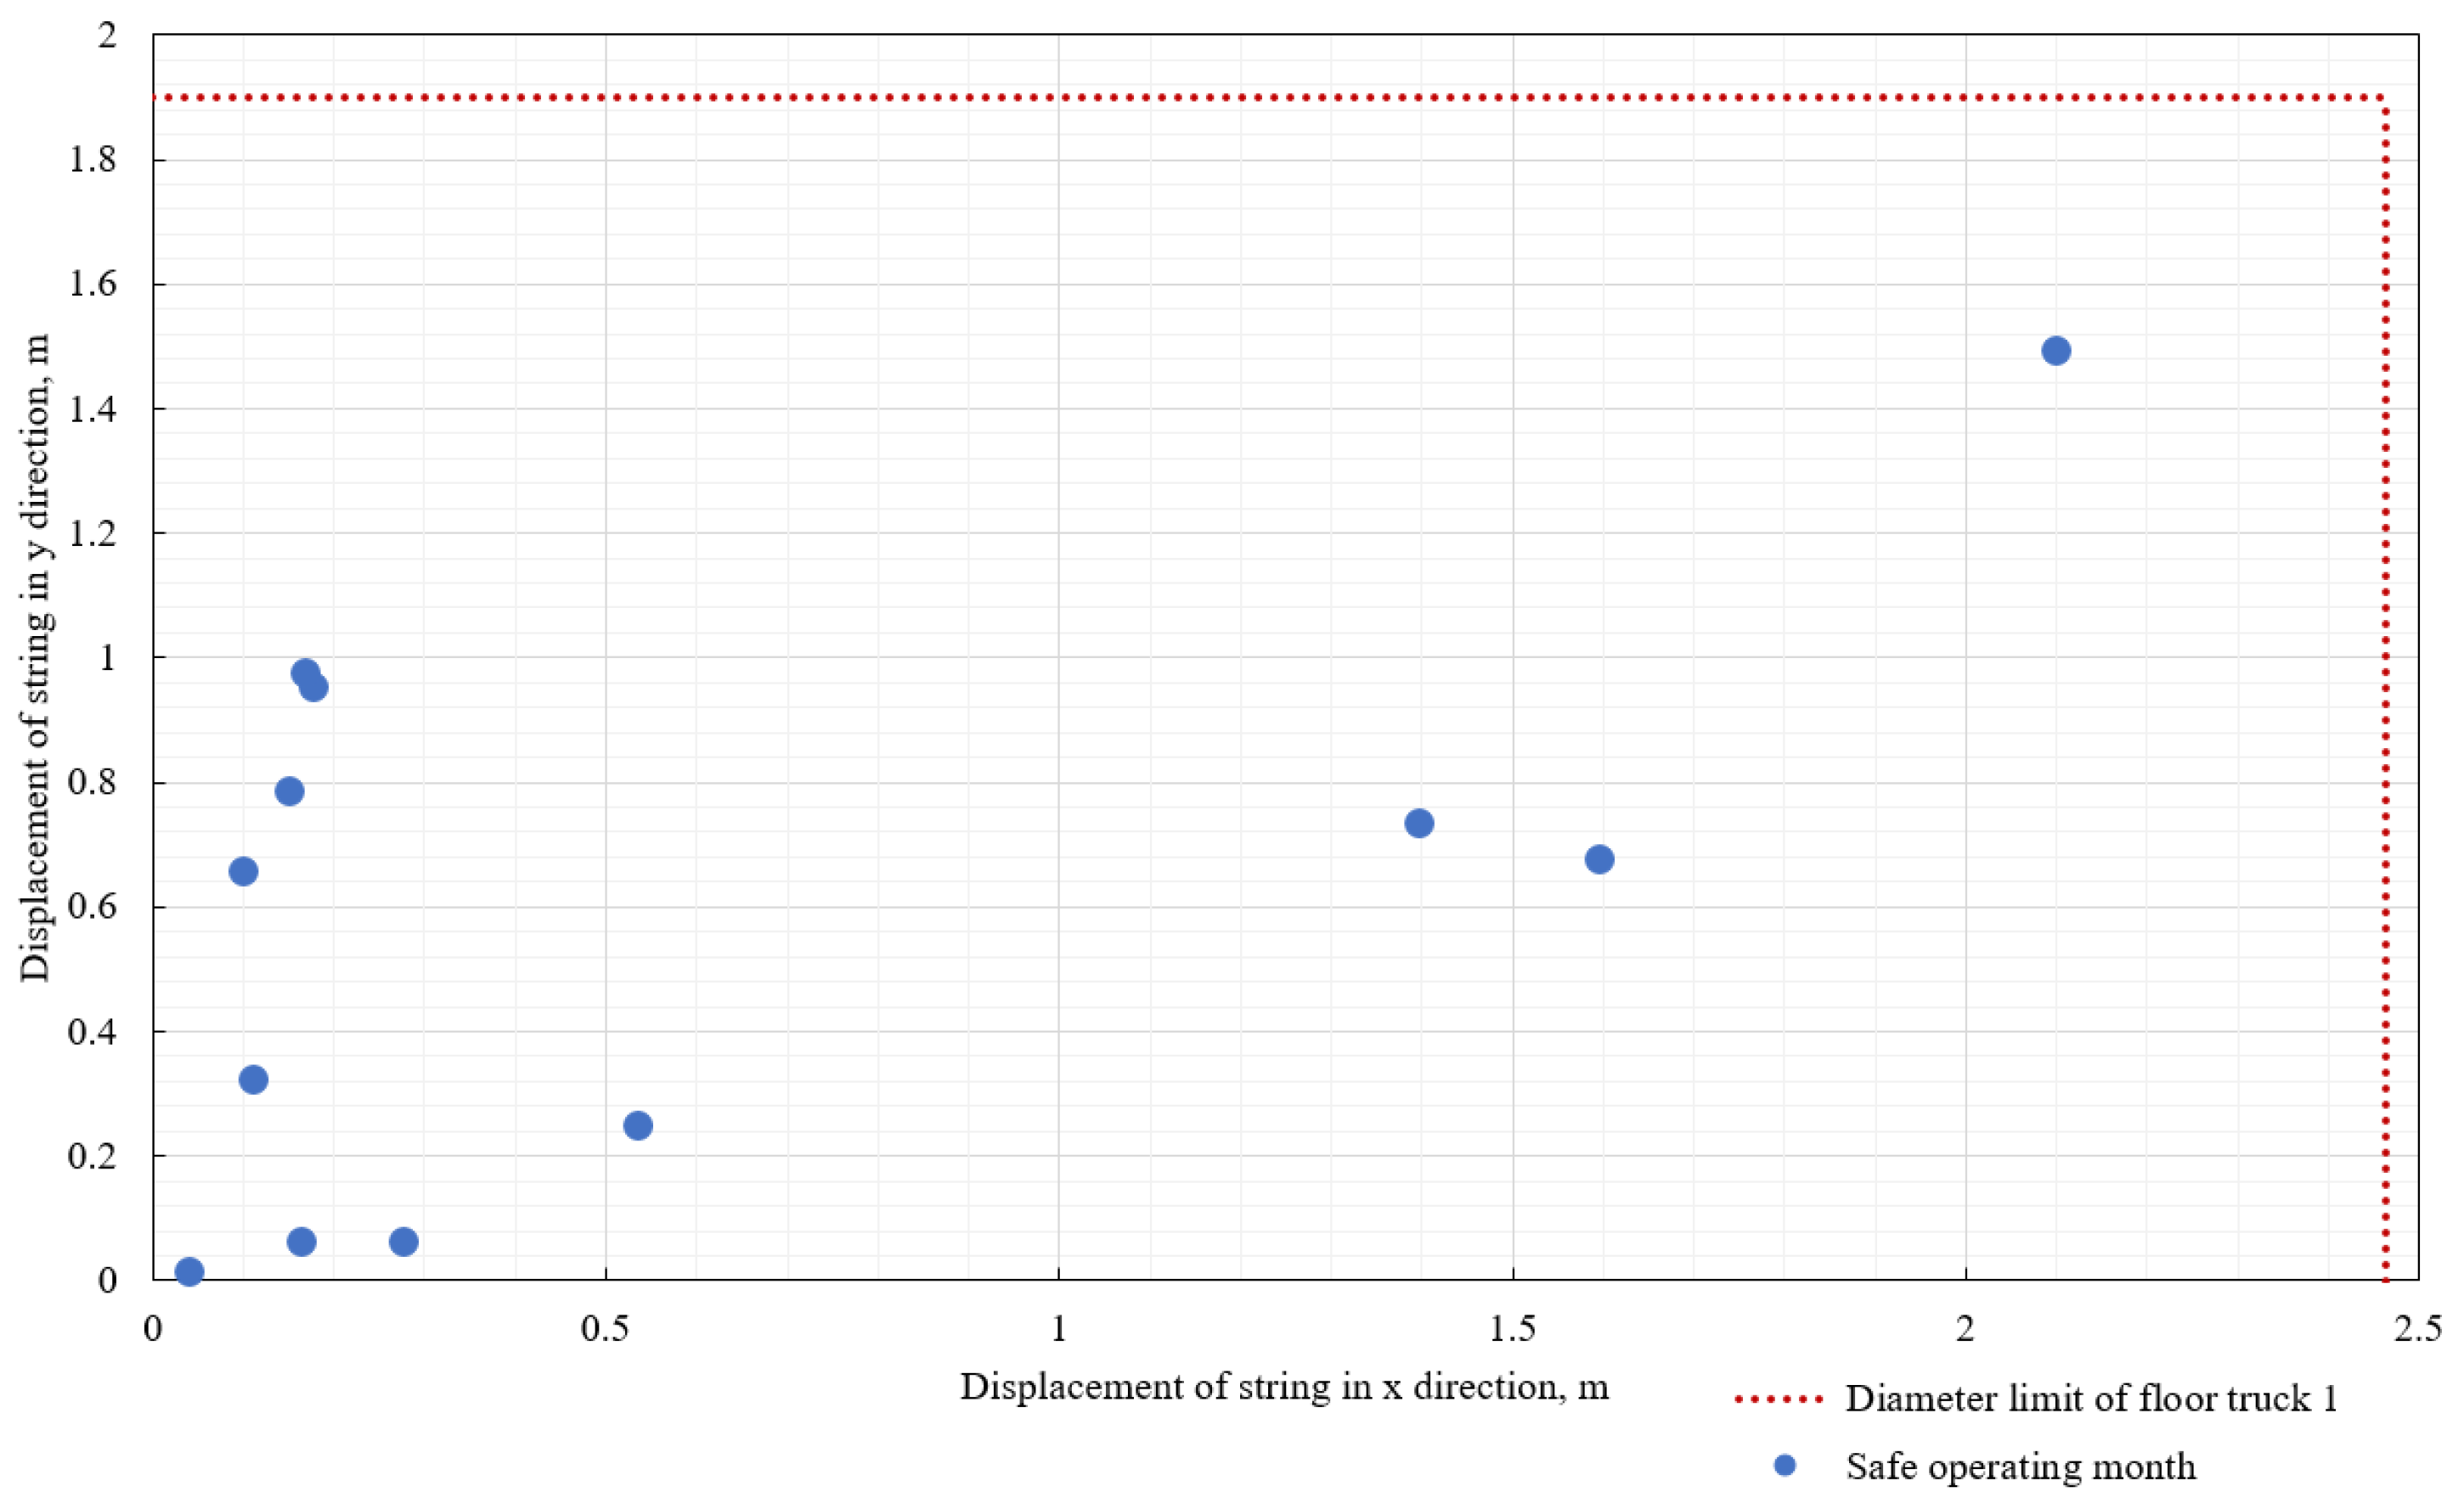Click the bottom-row point near x=0.16
This screenshot has height=1509, width=2464.
[301, 1242]
